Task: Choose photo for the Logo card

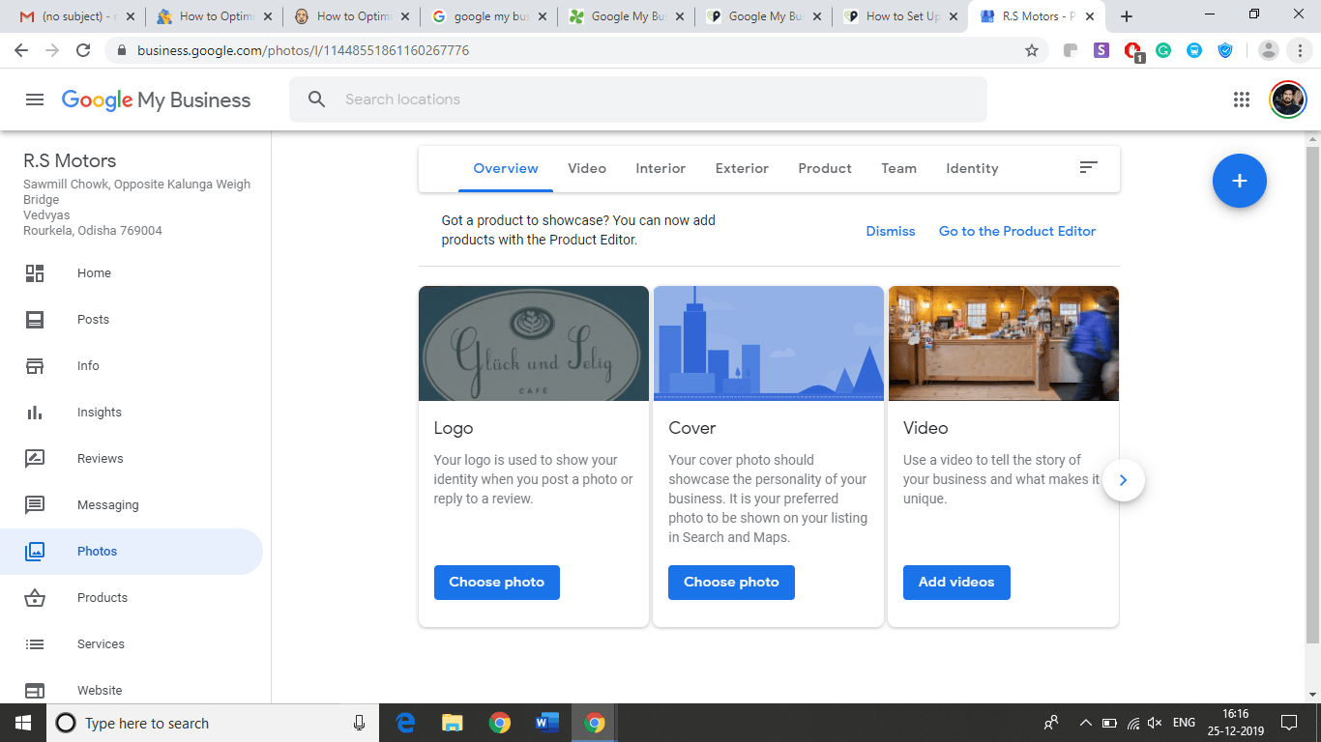Action: coord(497,583)
